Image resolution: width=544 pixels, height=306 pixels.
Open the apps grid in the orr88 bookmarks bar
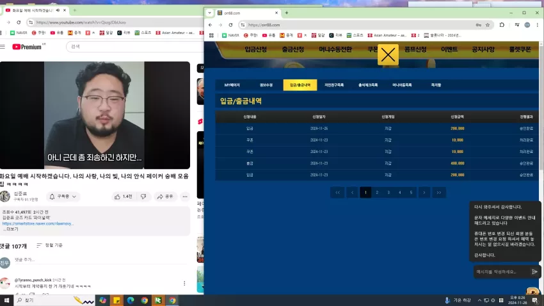coord(211,35)
